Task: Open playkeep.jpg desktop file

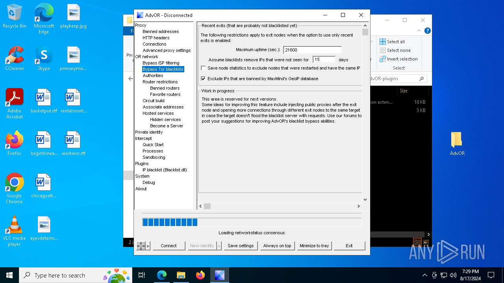Action: (73, 16)
